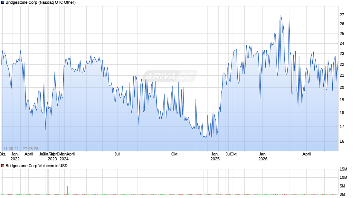The height and width of the screenshot is (198, 354).
Task: Click the volume axis label 0M
Action: (342, 194)
